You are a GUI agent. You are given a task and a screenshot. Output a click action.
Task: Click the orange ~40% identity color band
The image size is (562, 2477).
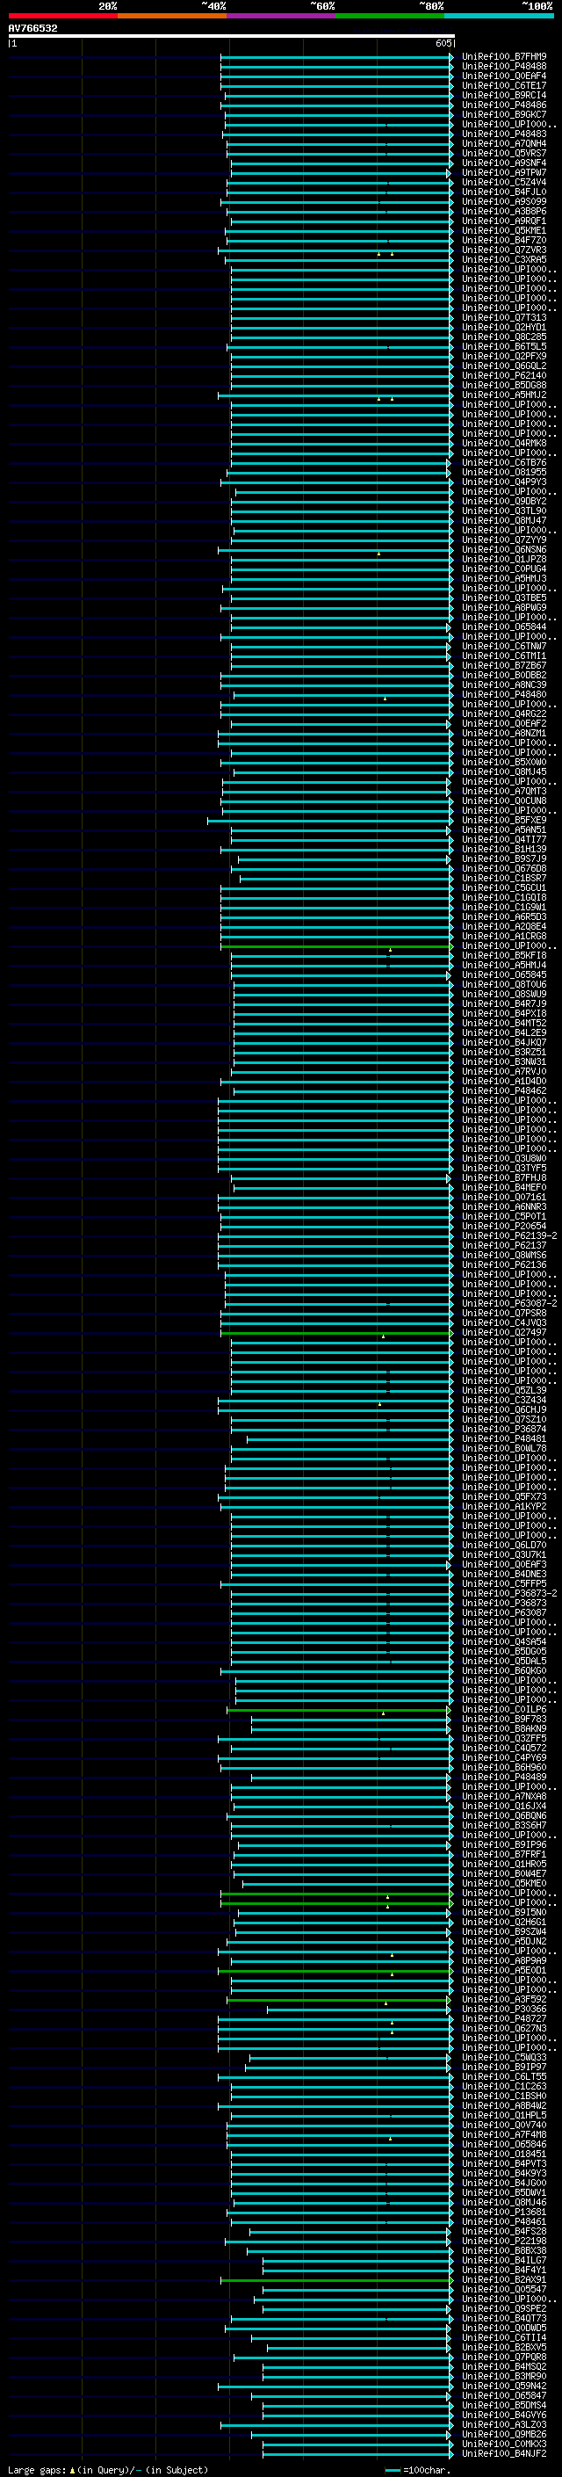[x=172, y=16]
